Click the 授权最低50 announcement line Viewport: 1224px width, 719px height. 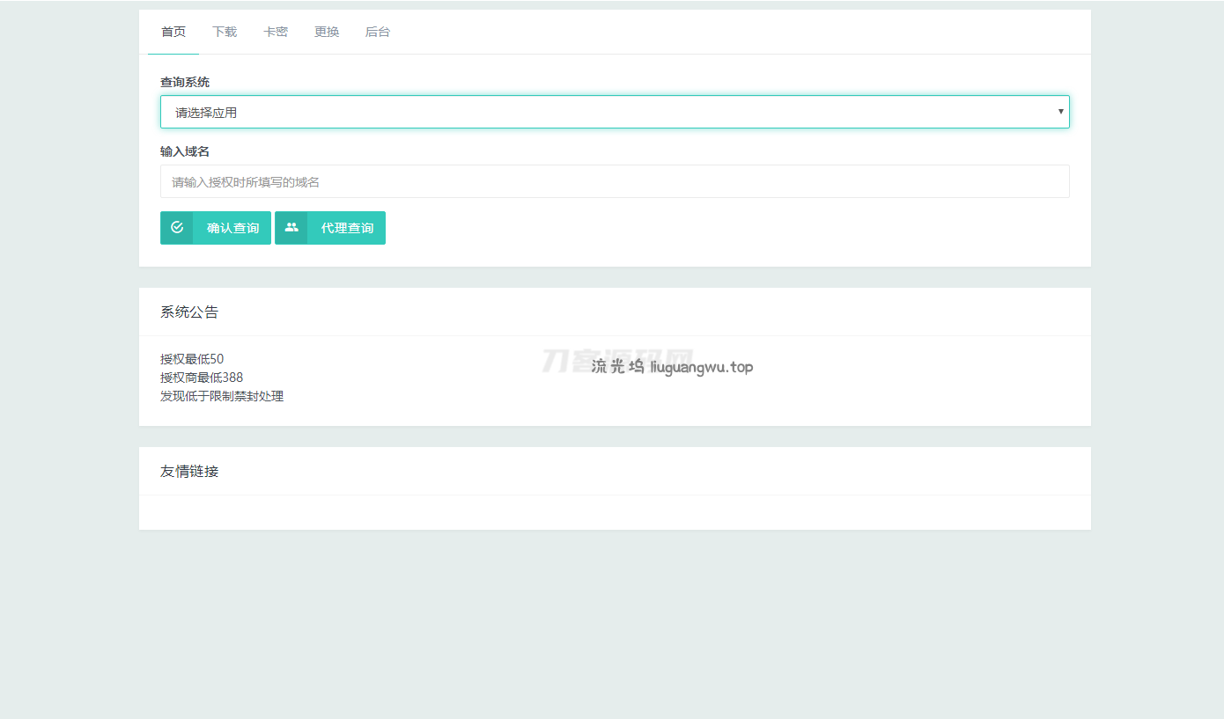coord(192,359)
